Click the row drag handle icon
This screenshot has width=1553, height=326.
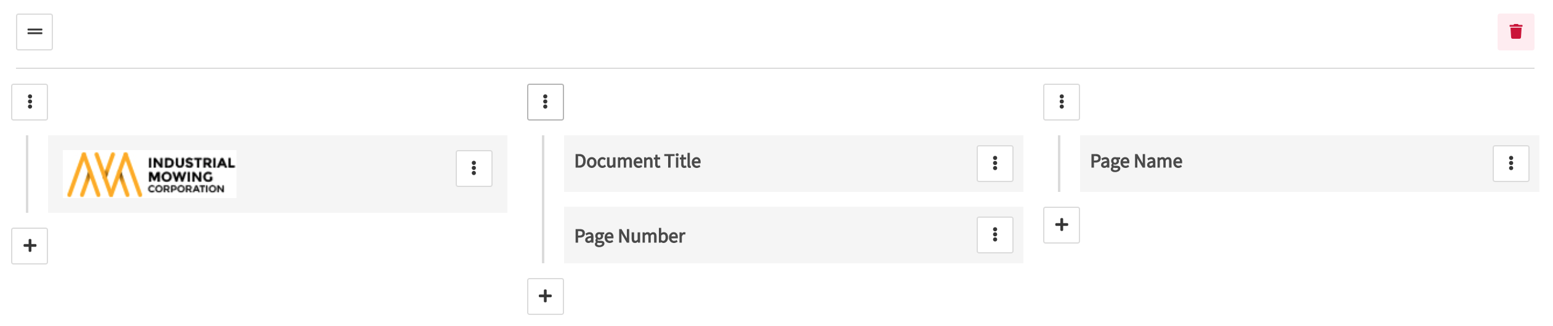(34, 32)
